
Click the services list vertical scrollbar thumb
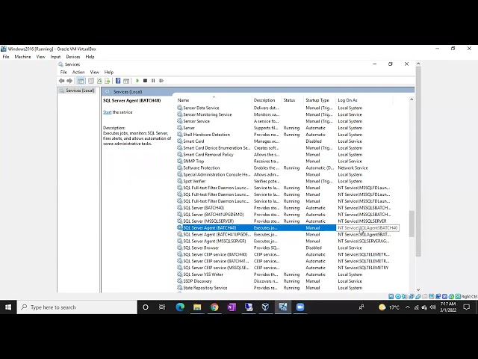tap(412, 224)
